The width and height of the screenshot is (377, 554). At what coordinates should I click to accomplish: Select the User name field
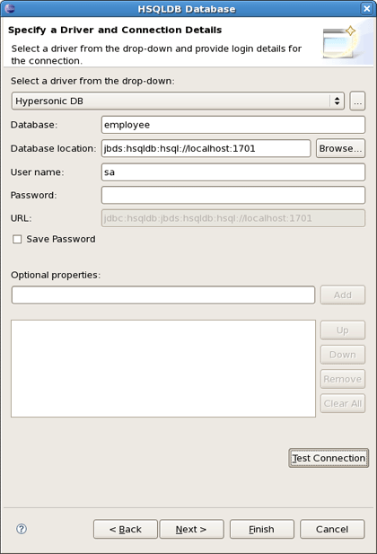click(x=233, y=172)
